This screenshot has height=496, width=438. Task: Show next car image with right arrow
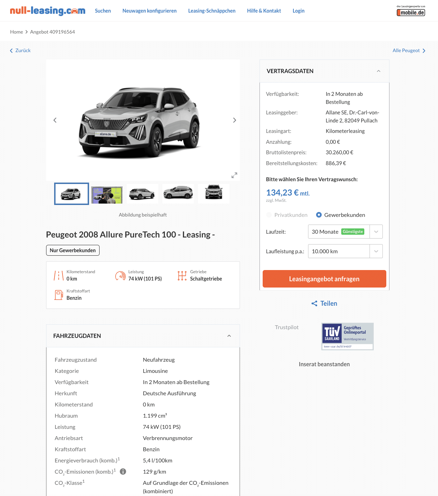tap(234, 120)
